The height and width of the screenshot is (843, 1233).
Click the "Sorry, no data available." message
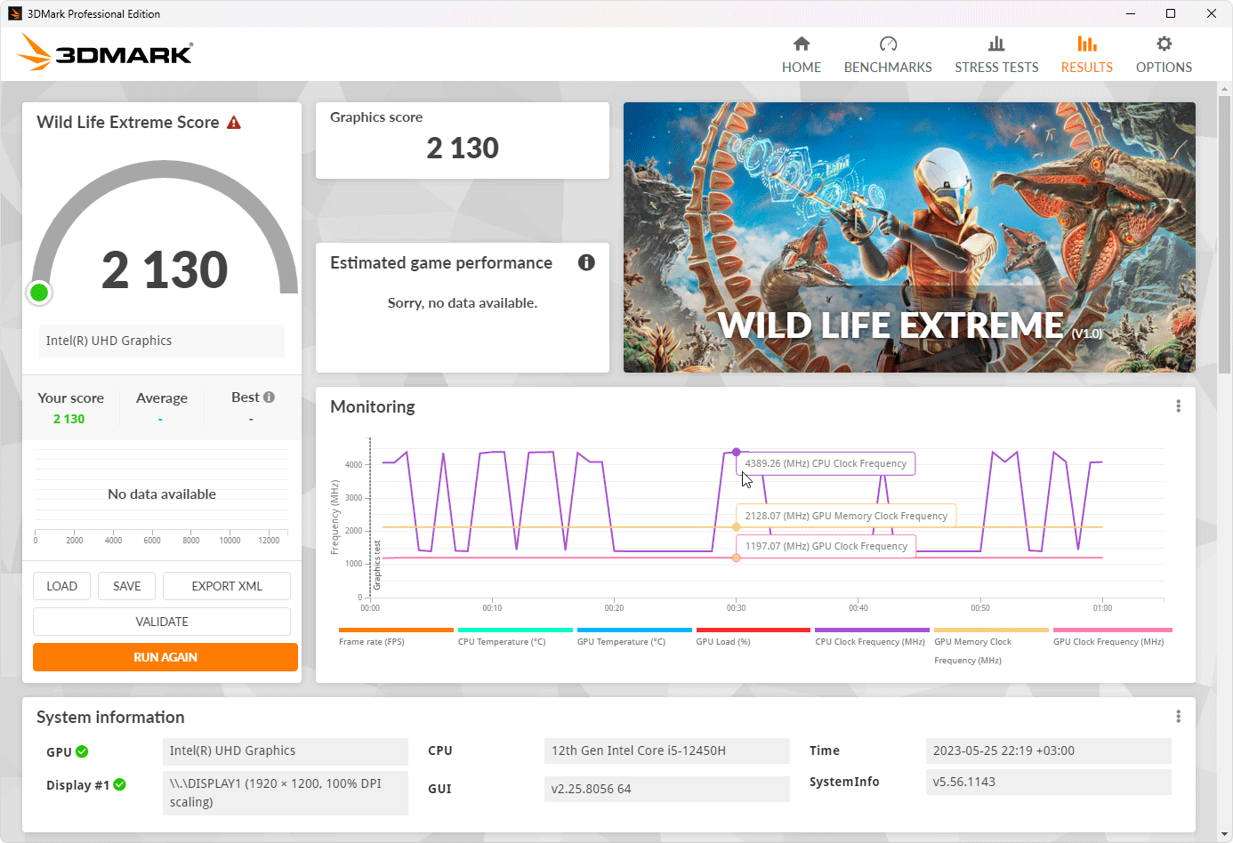tap(463, 303)
